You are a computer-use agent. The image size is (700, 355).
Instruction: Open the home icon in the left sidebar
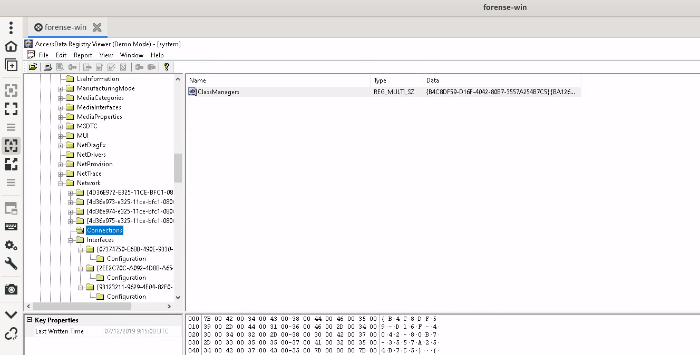click(x=11, y=46)
